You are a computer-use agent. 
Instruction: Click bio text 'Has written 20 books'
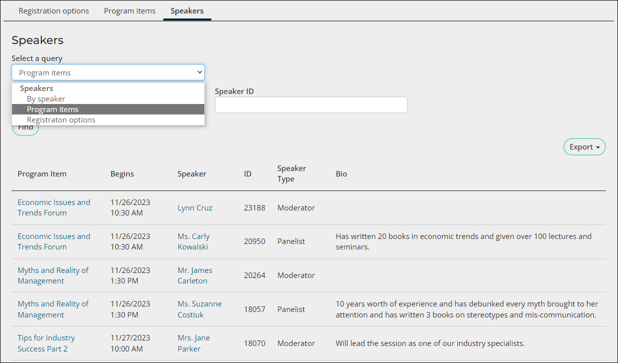463,241
